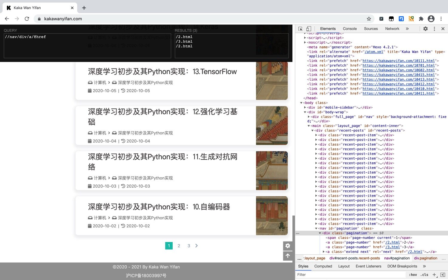Image resolution: width=448 pixels, height=280 pixels.
Task: Expand the noscript node in Elements panel
Action: [305, 42]
